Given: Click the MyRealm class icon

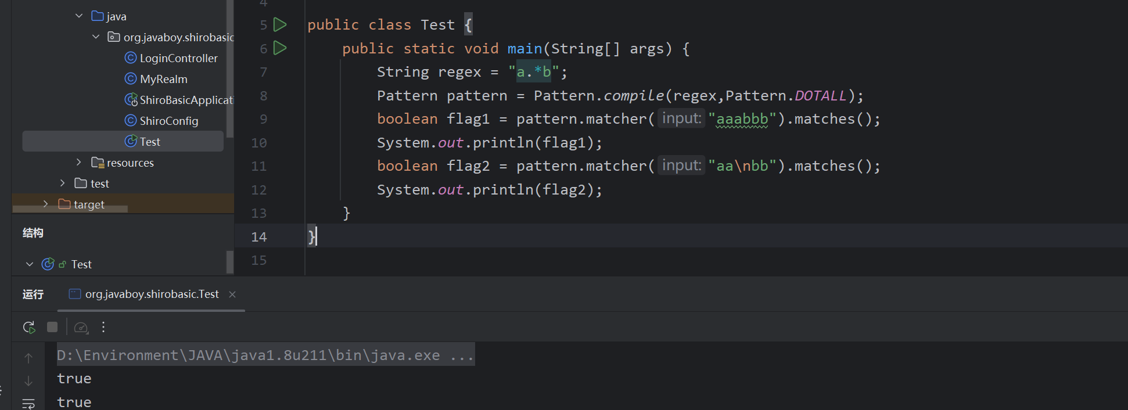Looking at the screenshot, I should click(131, 79).
